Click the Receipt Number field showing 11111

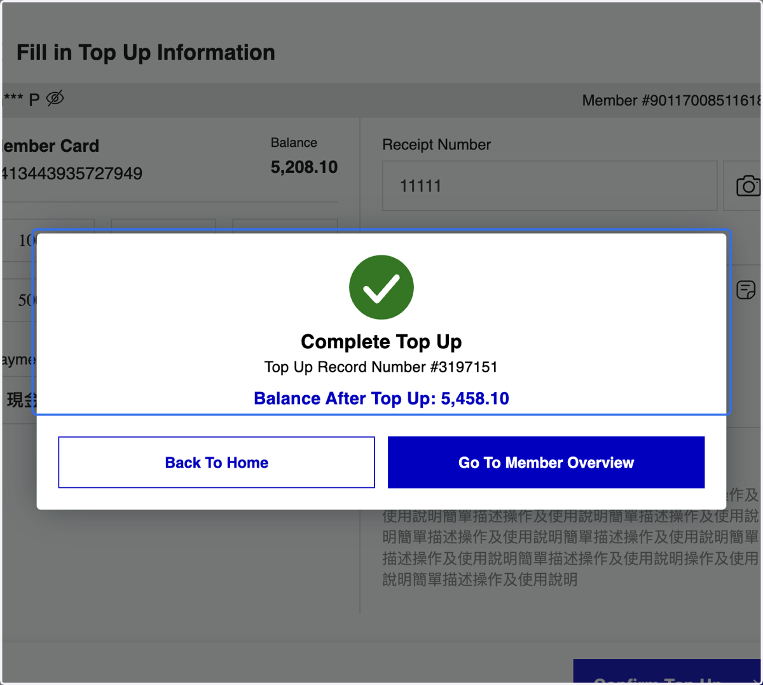click(x=549, y=186)
